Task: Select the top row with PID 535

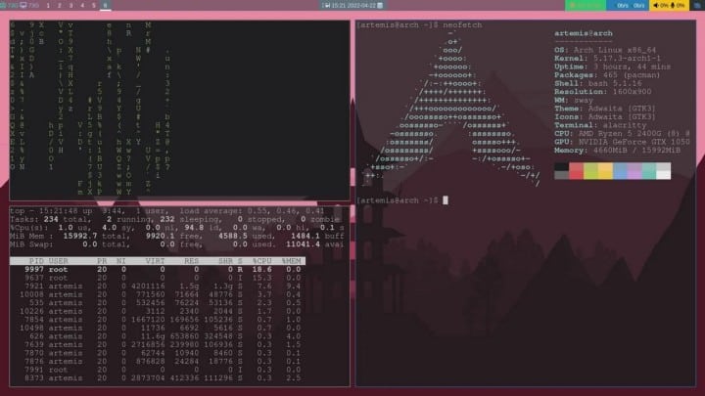Action: [158, 303]
